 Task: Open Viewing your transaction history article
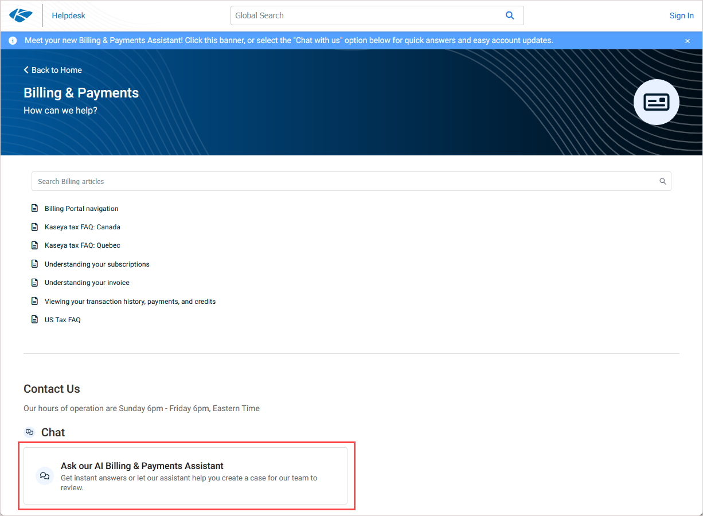coord(130,301)
